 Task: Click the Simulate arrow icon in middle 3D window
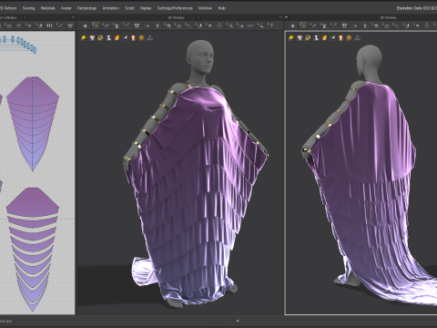[x=86, y=26]
